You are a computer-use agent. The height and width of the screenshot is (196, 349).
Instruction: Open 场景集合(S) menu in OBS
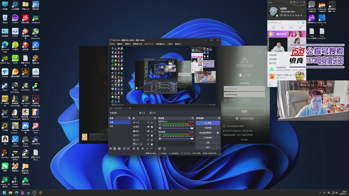pyautogui.click(x=161, y=44)
